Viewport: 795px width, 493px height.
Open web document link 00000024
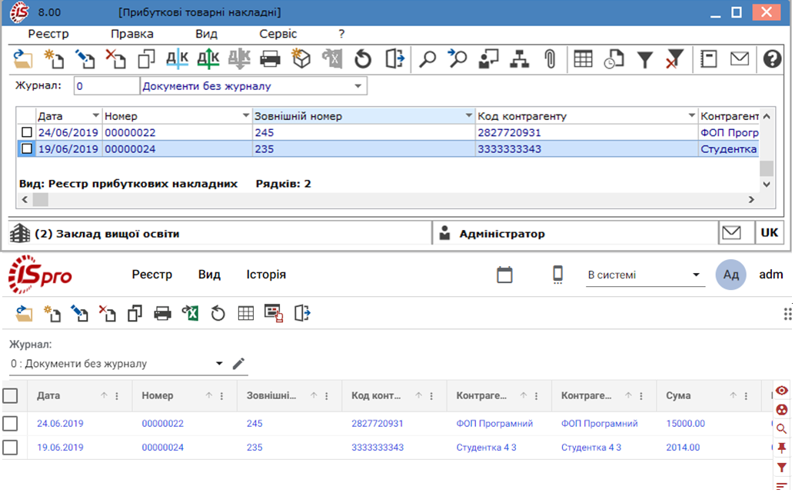[163, 448]
